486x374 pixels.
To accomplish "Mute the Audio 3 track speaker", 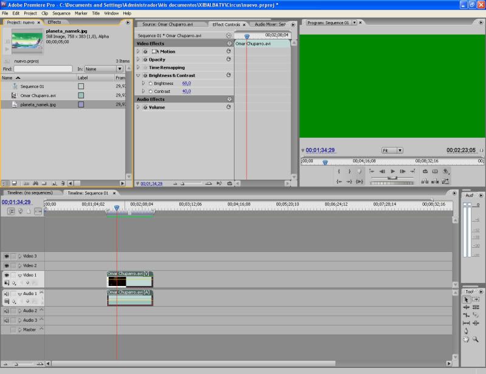I will click(x=7, y=321).
